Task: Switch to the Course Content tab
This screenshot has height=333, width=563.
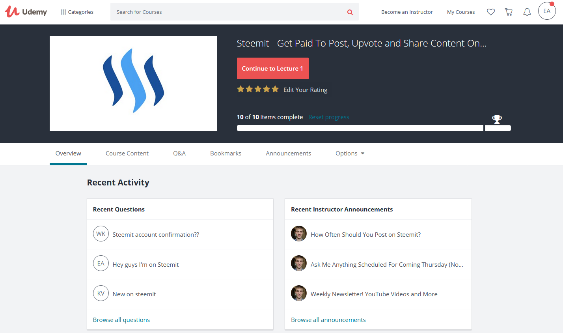Action: click(127, 153)
